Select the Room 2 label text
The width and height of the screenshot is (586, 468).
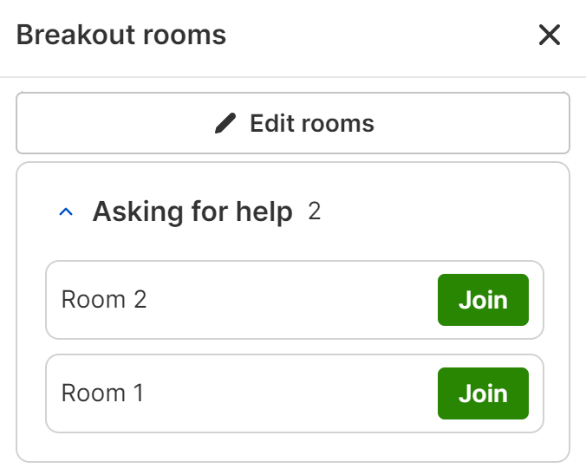[104, 300]
